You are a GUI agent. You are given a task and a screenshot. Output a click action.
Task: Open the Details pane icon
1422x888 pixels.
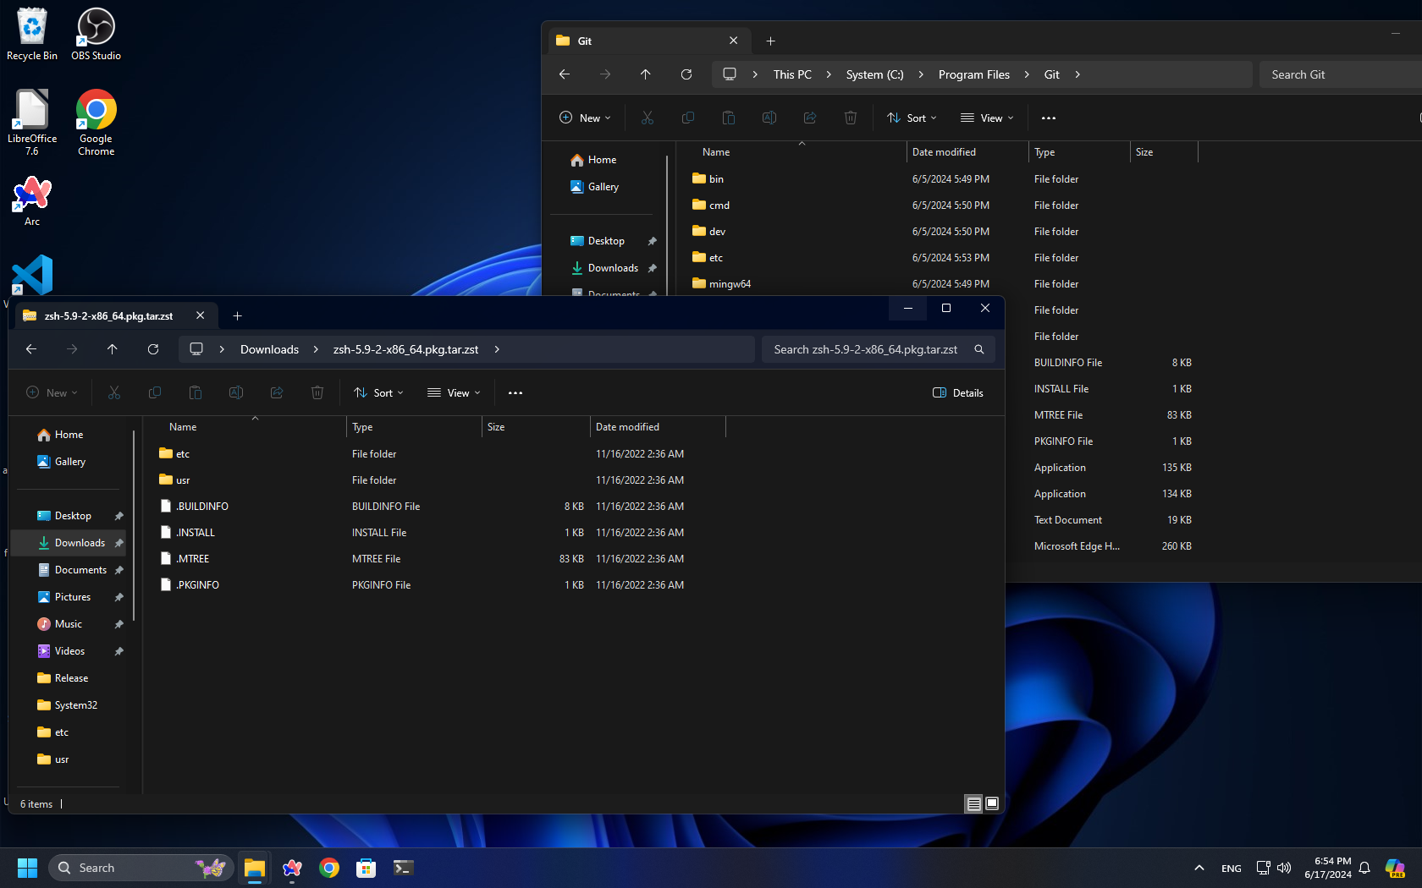957,392
